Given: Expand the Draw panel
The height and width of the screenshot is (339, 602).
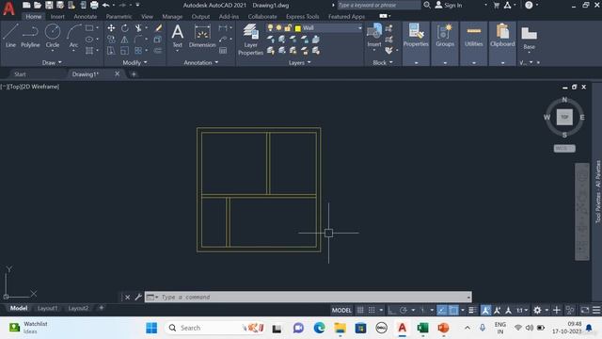Looking at the screenshot, I should (x=52, y=62).
